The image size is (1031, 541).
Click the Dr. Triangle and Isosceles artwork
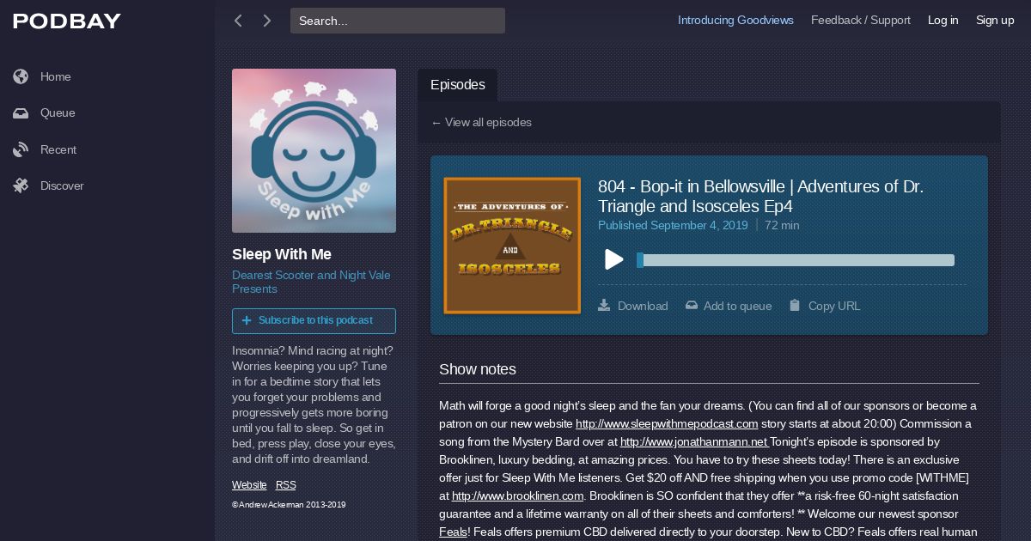click(512, 246)
